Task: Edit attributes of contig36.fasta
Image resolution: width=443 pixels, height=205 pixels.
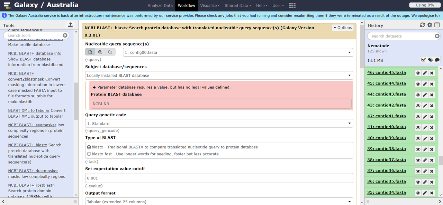Action: [x=425, y=171]
